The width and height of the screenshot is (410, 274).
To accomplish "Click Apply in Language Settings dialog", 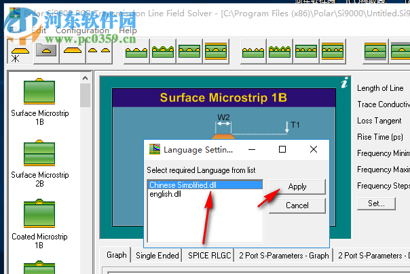I will 297,187.
